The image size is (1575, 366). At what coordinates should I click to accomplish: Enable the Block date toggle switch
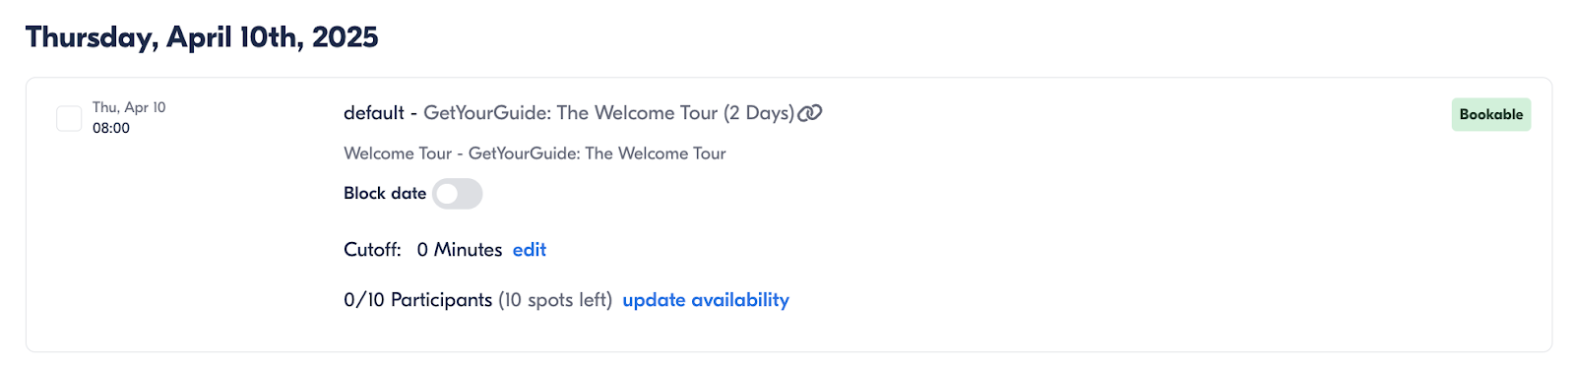coord(458,194)
